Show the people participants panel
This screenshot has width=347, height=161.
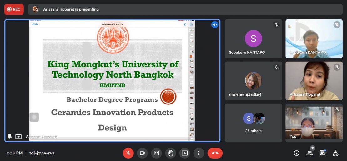(x=309, y=153)
